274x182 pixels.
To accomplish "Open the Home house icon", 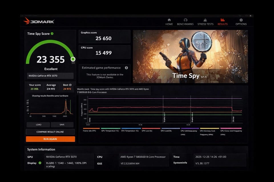I will [169, 20].
